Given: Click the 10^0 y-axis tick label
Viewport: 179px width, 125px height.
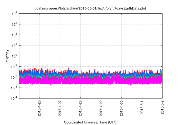Looking at the screenshot, I should [14, 56].
